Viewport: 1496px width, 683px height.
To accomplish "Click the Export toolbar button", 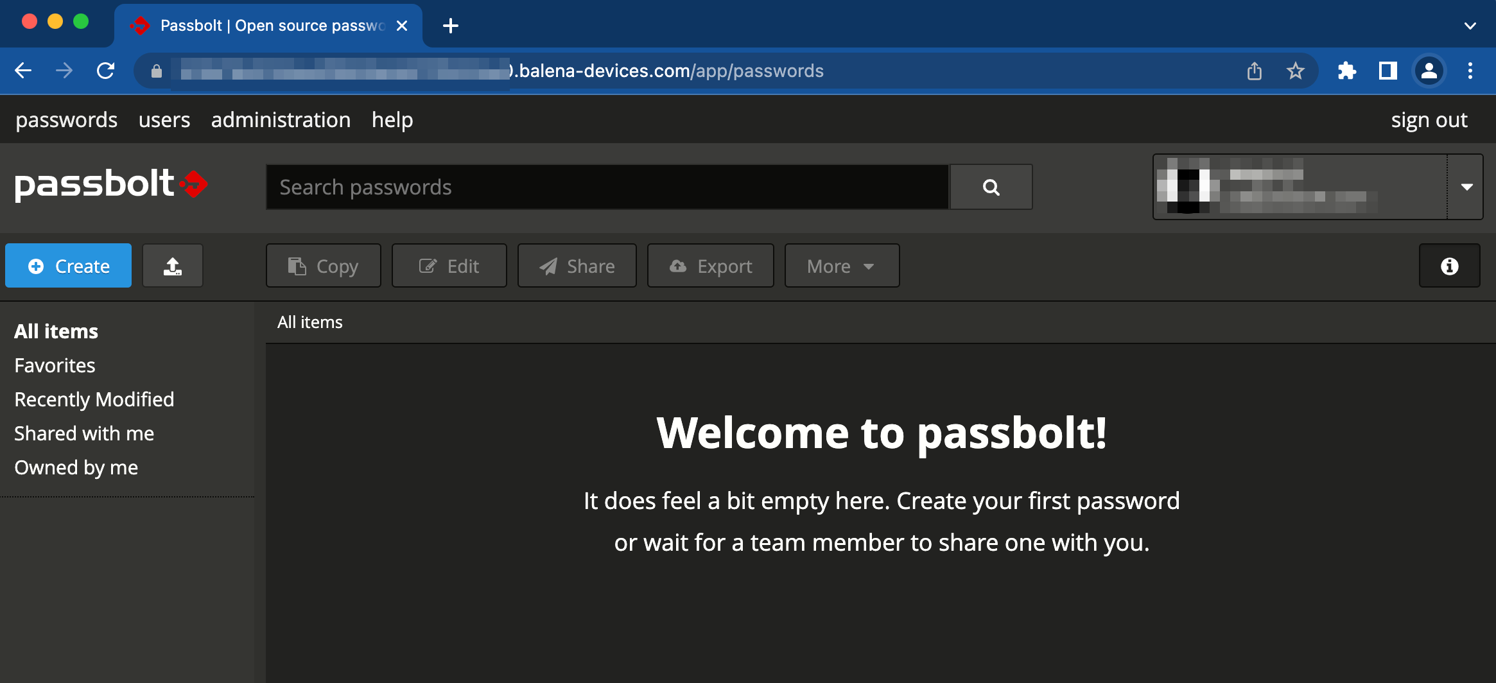I will 711,266.
